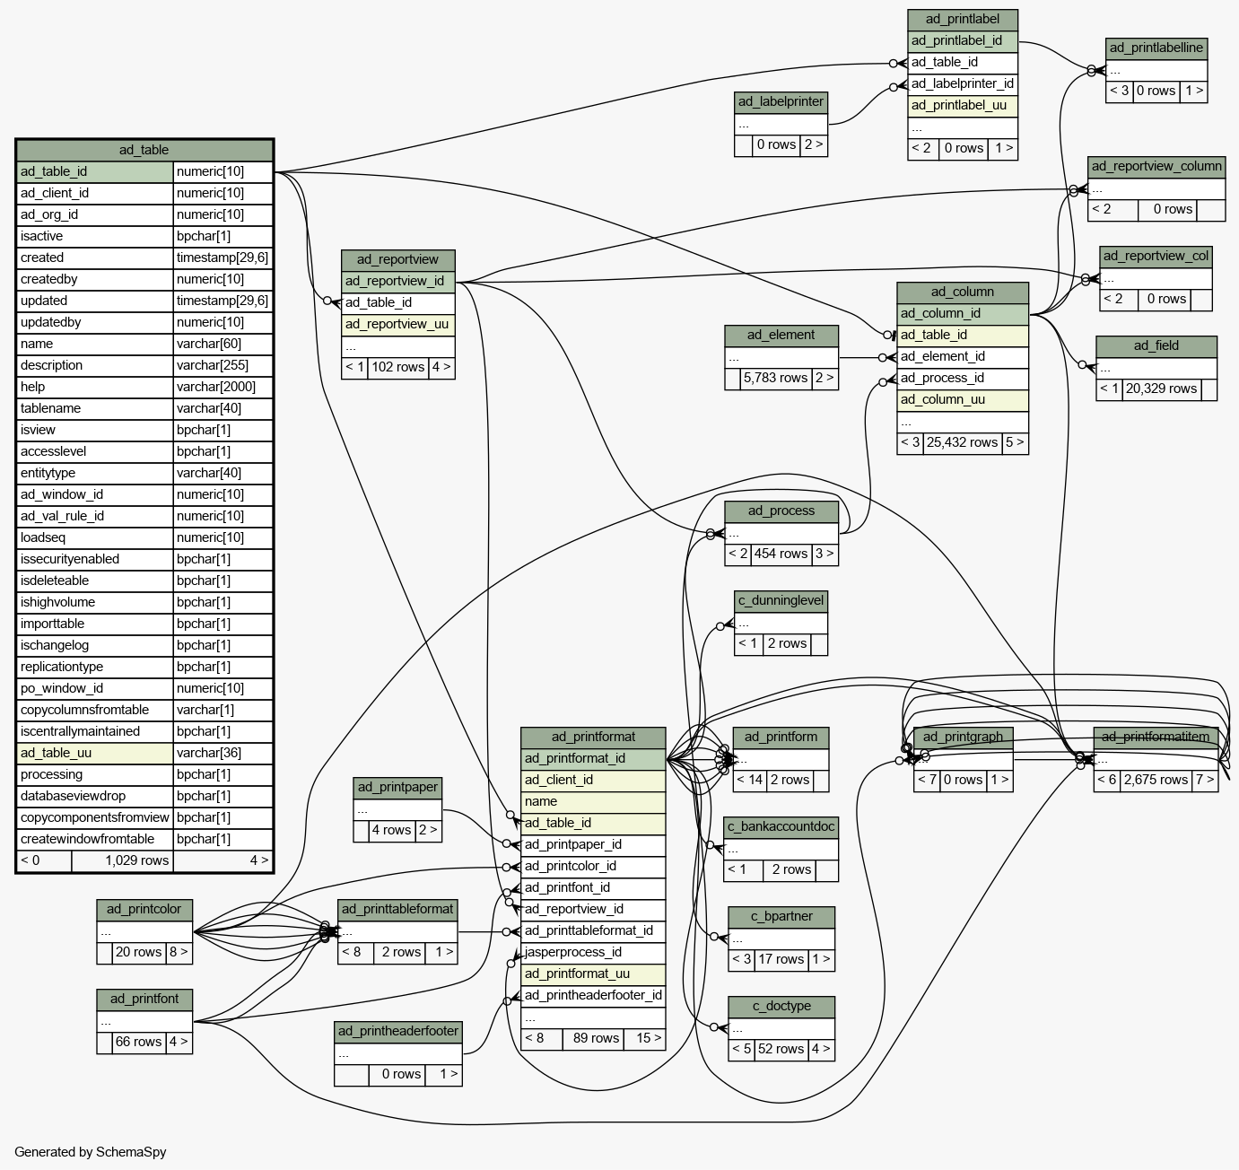
Task: Select the ad_printlabelline table title
Action: (x=1156, y=48)
